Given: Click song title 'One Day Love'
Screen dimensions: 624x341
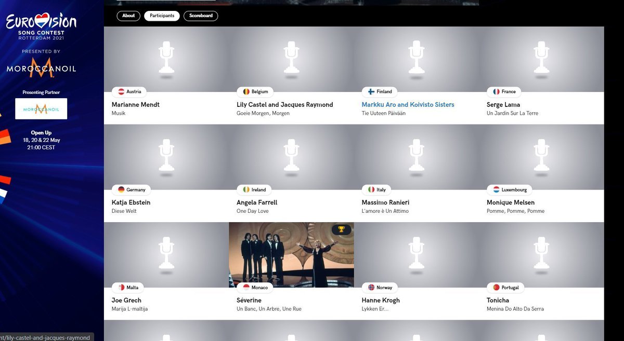Looking at the screenshot, I should [x=252, y=211].
